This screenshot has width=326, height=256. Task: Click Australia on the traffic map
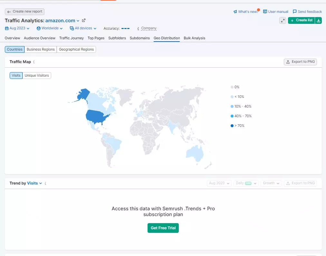[x=195, y=153]
